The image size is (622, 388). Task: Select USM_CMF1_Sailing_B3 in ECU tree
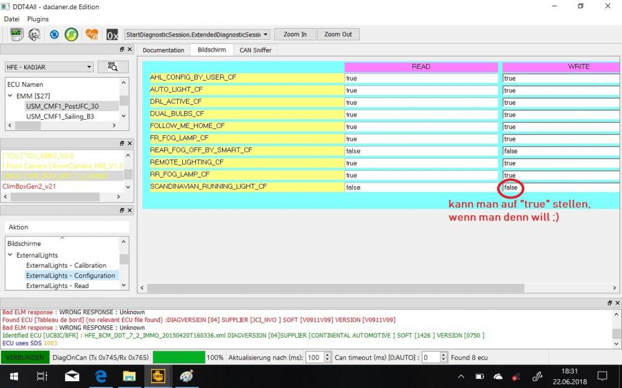coord(60,117)
